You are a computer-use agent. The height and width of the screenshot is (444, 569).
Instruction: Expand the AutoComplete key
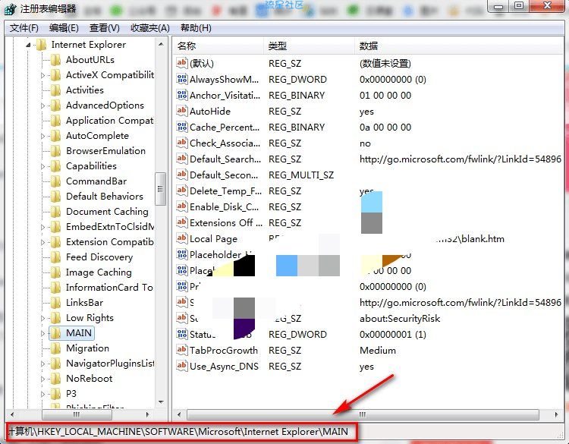pyautogui.click(x=42, y=136)
